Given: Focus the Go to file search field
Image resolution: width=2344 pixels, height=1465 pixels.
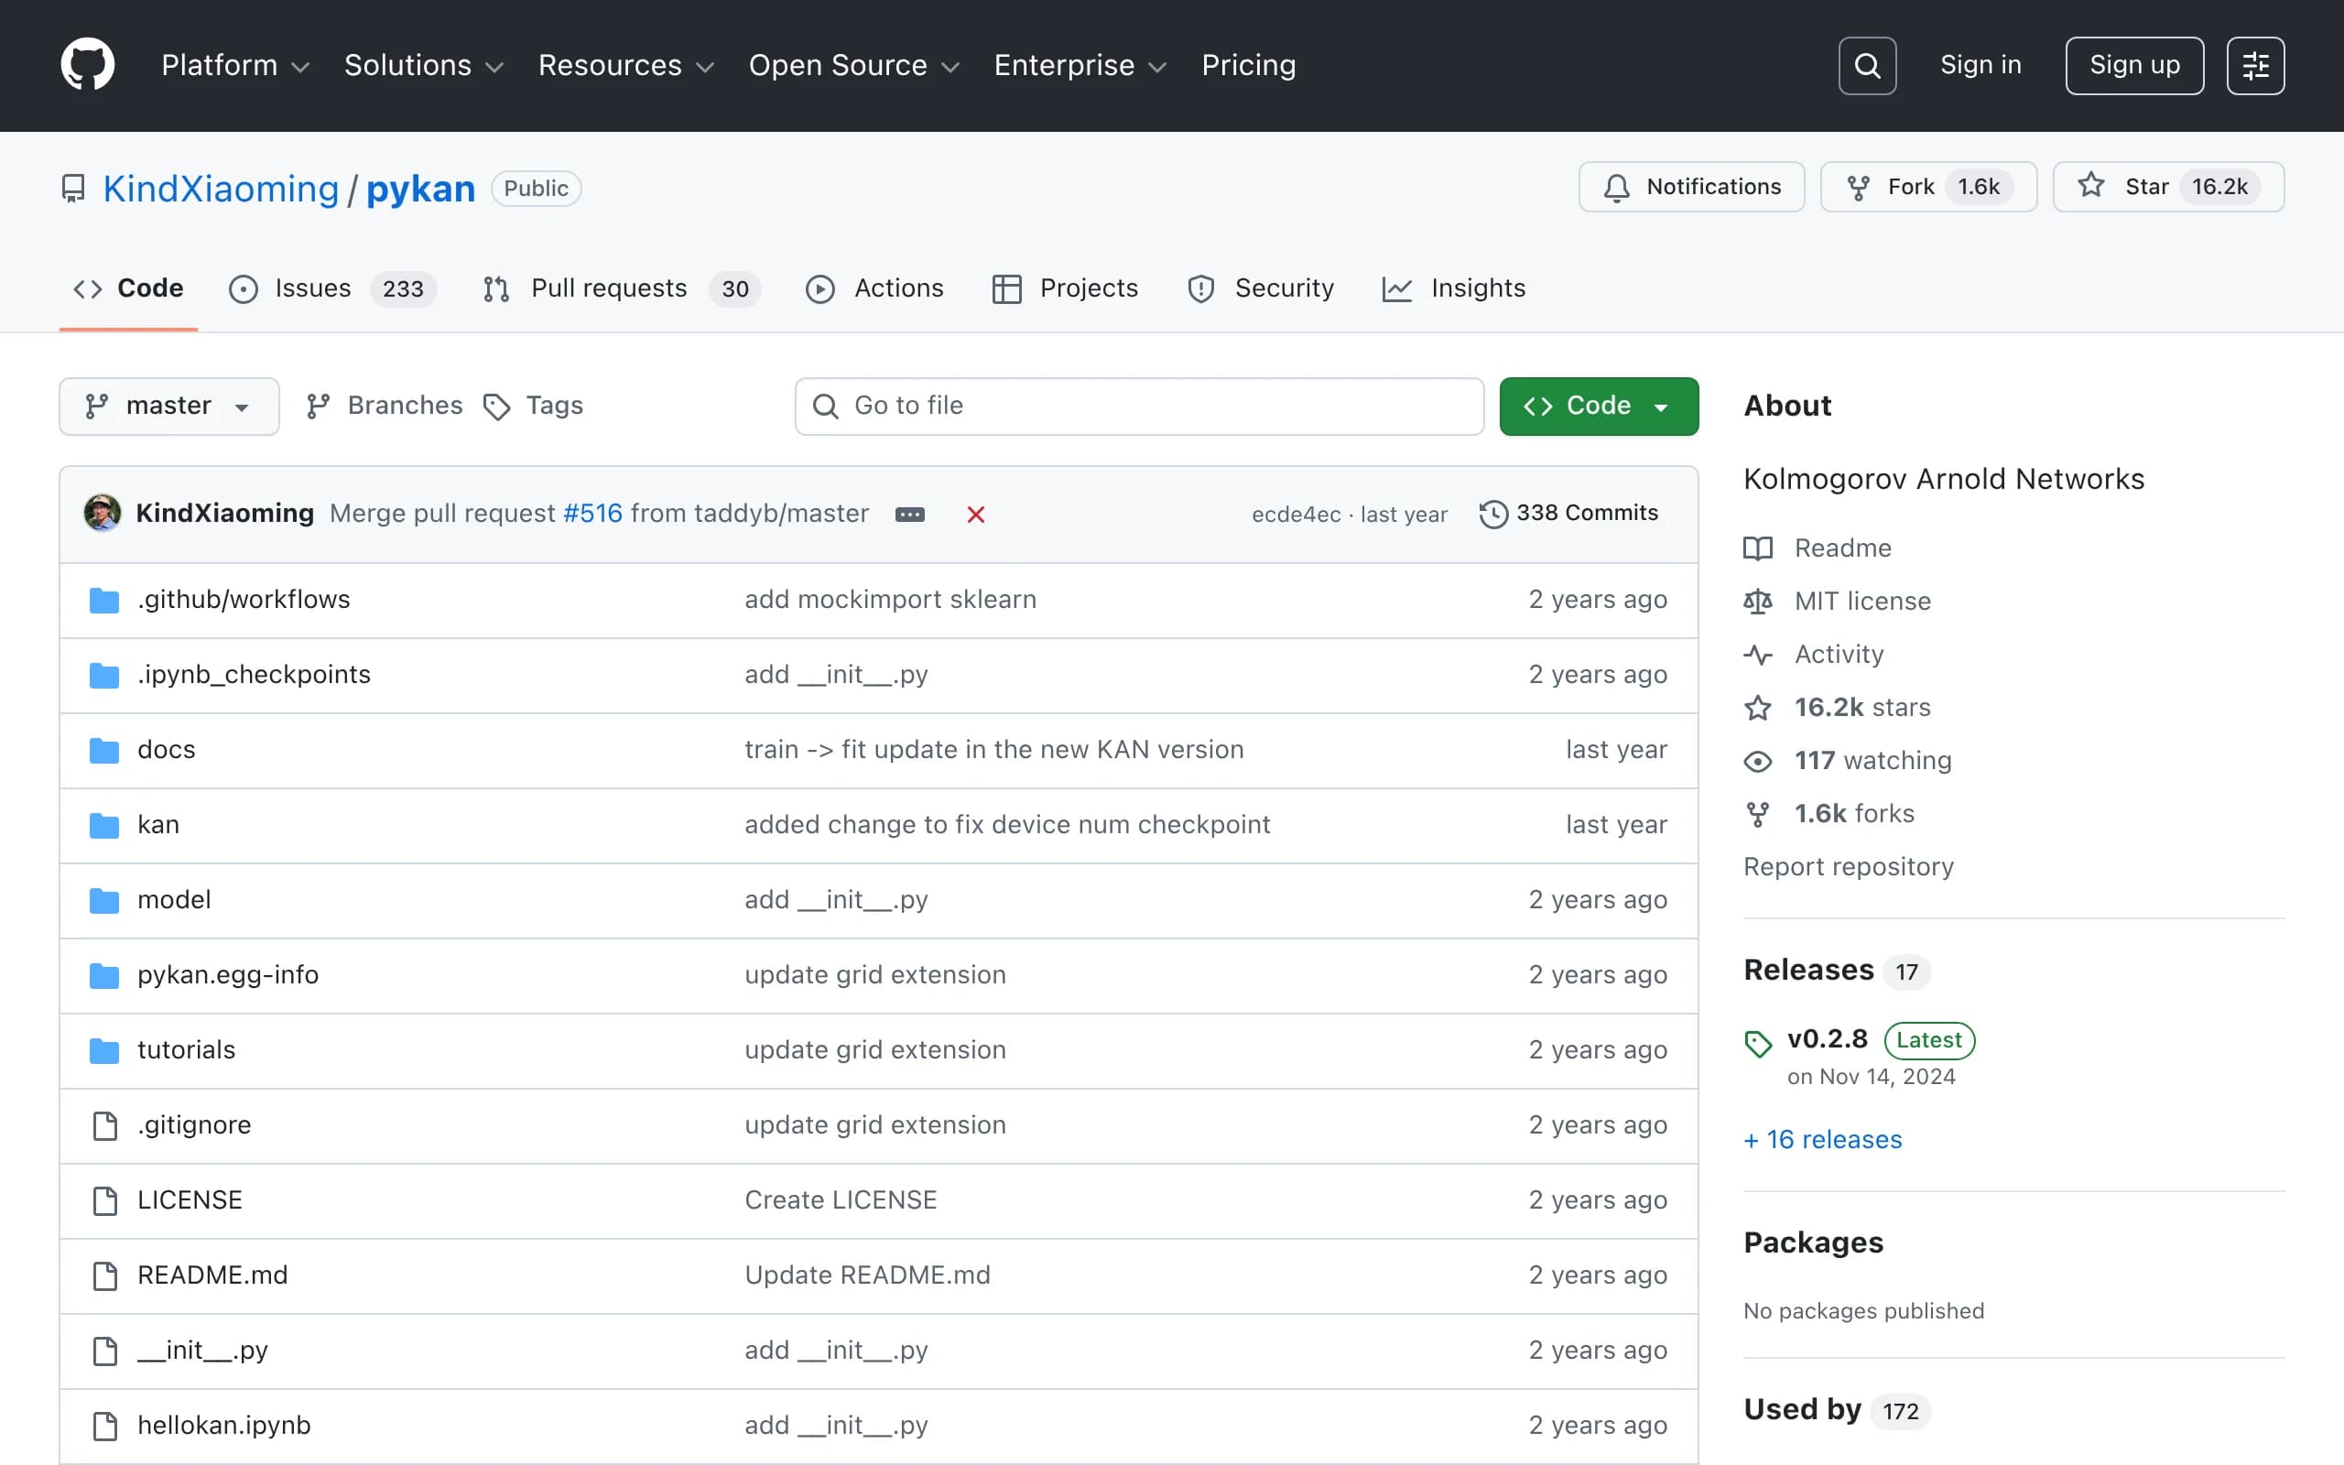Looking at the screenshot, I should pyautogui.click(x=1139, y=406).
